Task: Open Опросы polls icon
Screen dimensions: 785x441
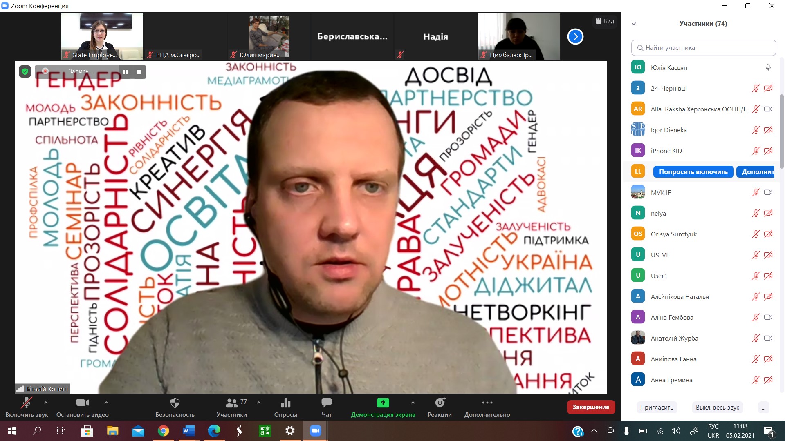Action: (285, 407)
